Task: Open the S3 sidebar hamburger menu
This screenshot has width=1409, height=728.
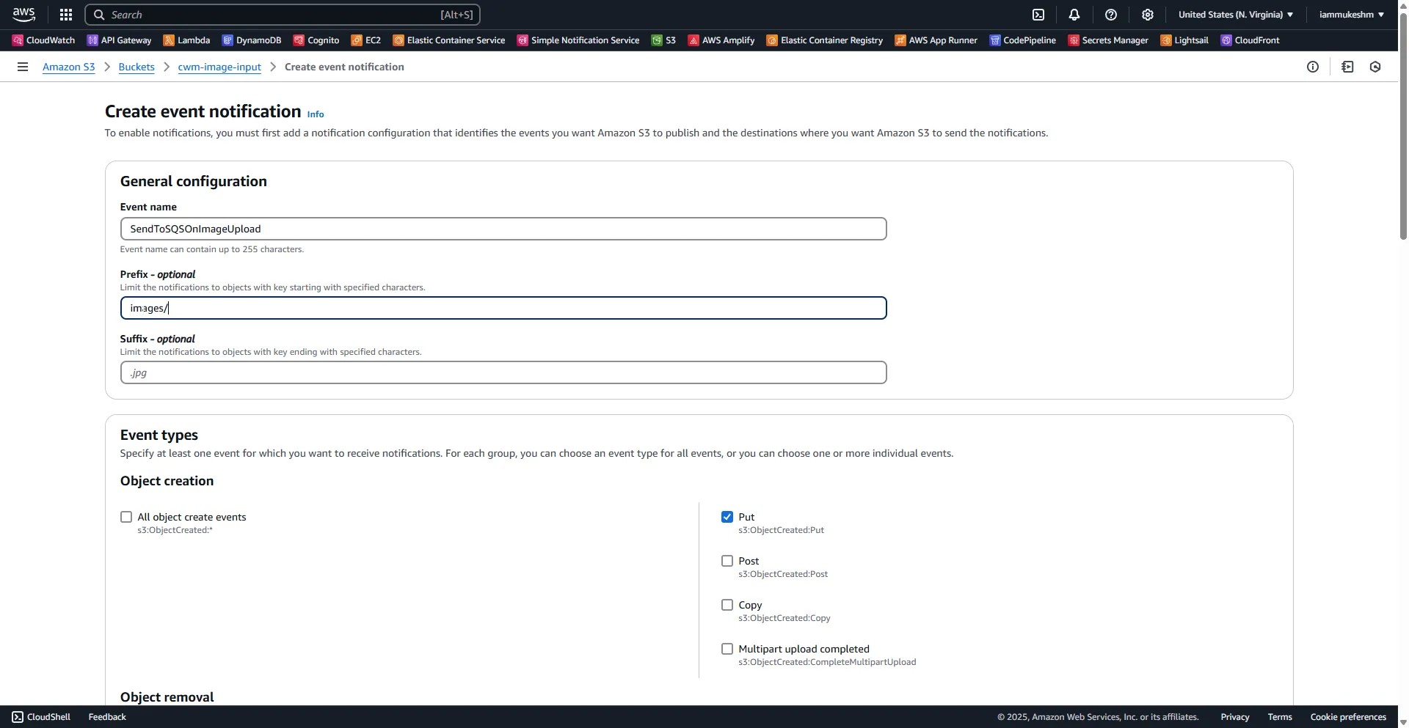Action: (x=22, y=66)
